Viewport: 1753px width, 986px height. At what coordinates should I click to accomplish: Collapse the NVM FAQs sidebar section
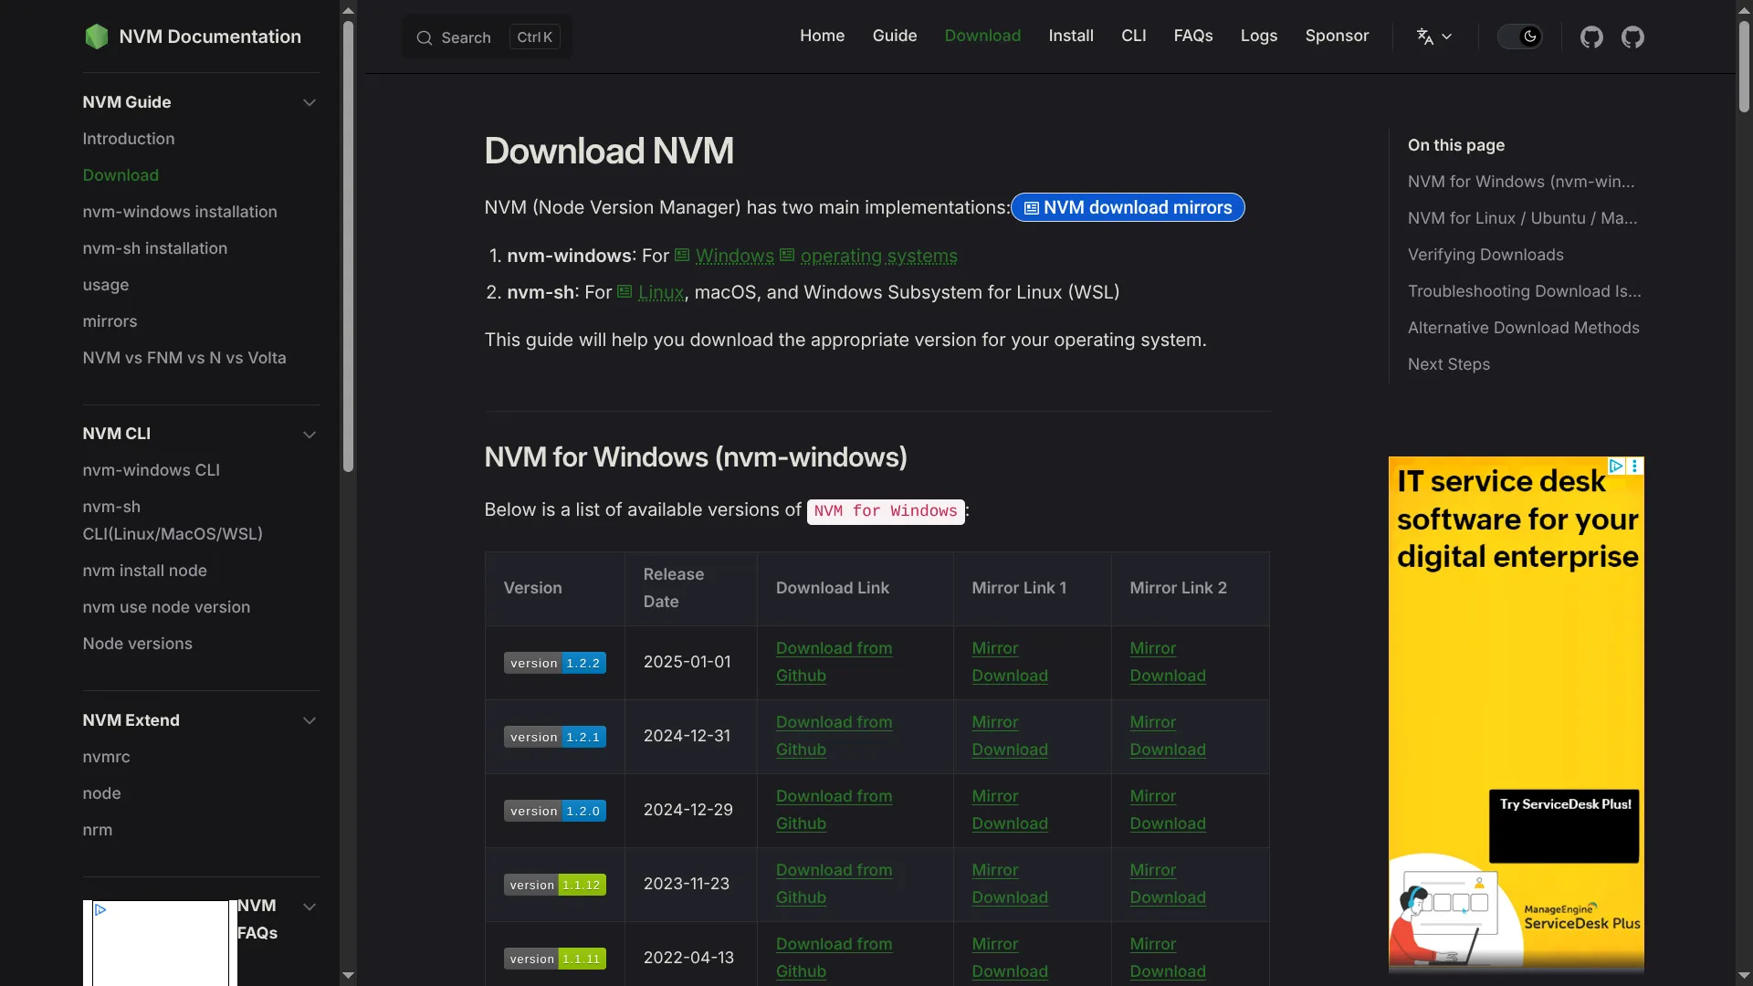(x=310, y=907)
